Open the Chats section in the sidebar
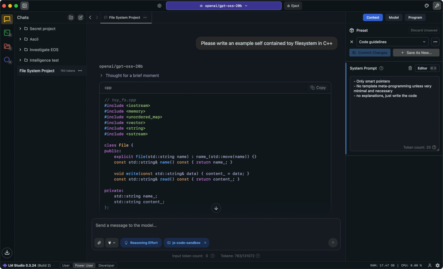This screenshot has width=443, height=269. click(7, 19)
